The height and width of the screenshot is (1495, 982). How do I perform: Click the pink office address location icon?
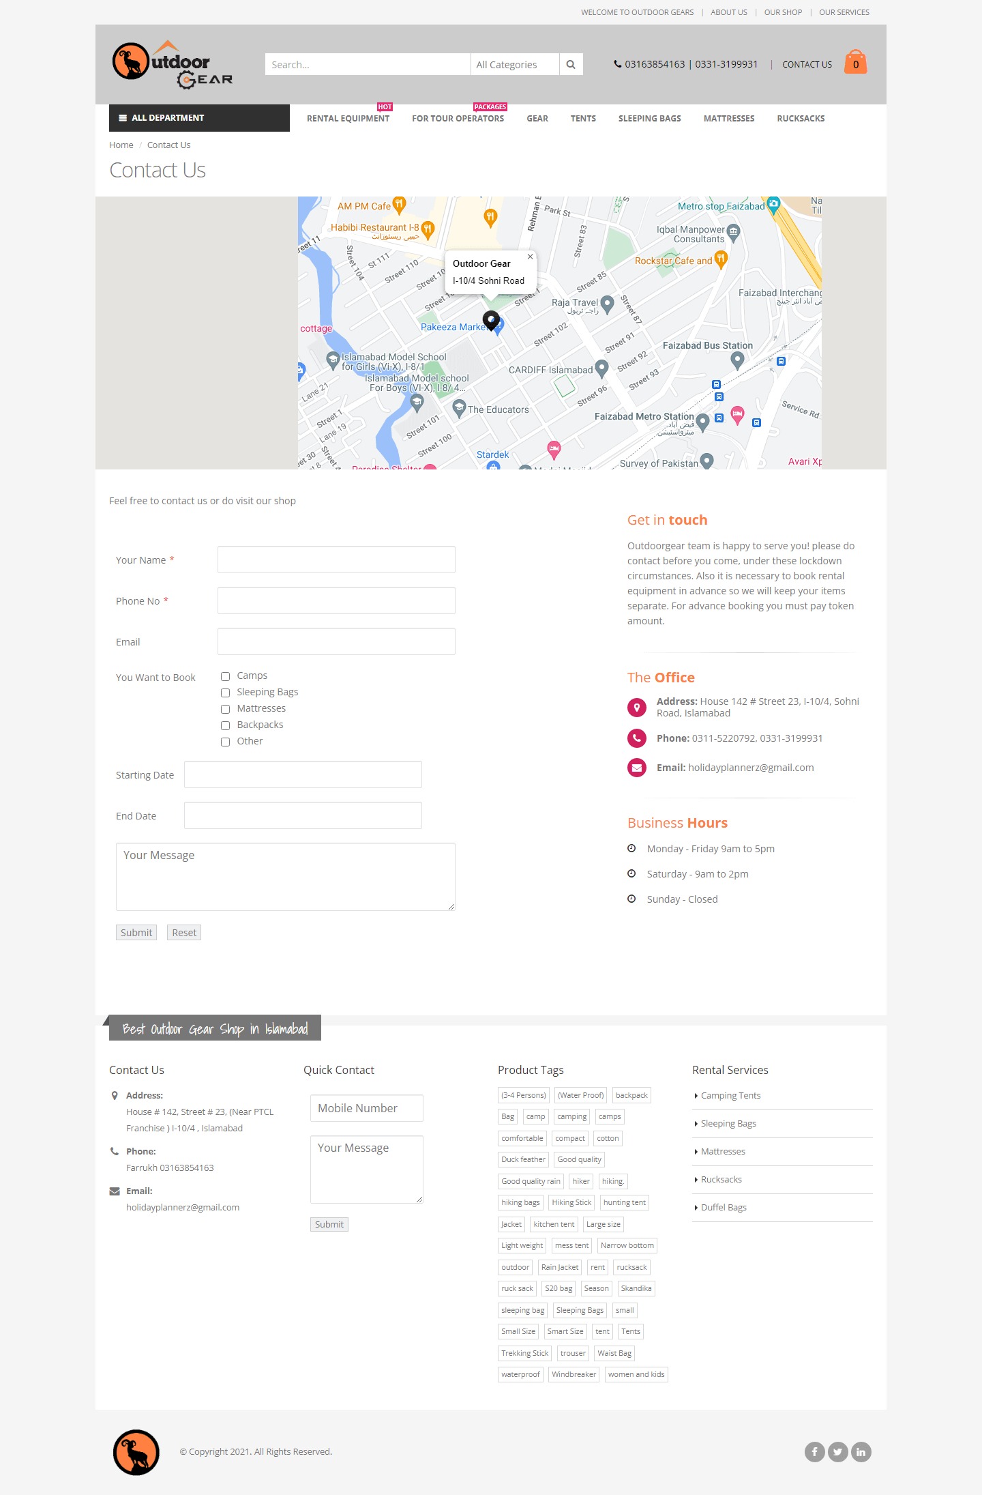pyautogui.click(x=637, y=708)
